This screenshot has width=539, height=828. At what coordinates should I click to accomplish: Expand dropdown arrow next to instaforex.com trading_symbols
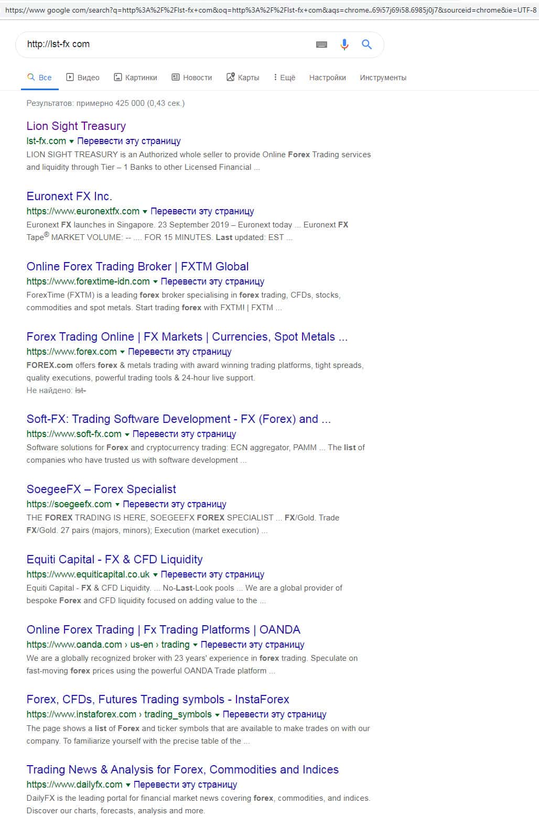217,715
